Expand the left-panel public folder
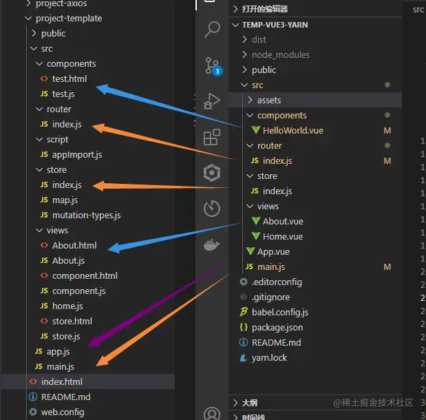The height and width of the screenshot is (420, 426). (34, 33)
